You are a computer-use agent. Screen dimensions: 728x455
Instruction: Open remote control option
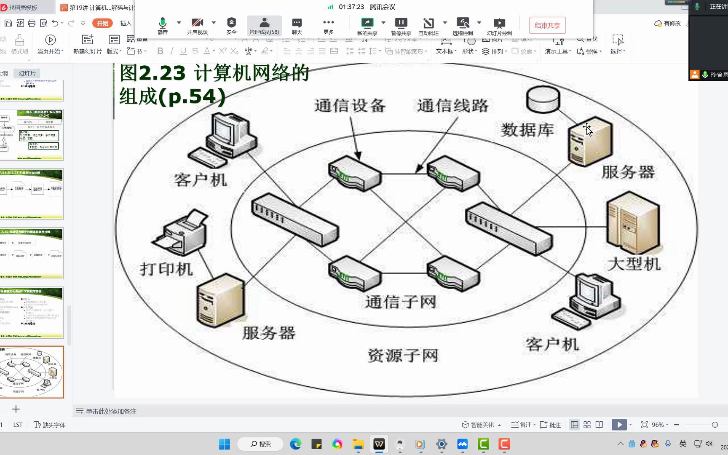pyautogui.click(x=463, y=27)
